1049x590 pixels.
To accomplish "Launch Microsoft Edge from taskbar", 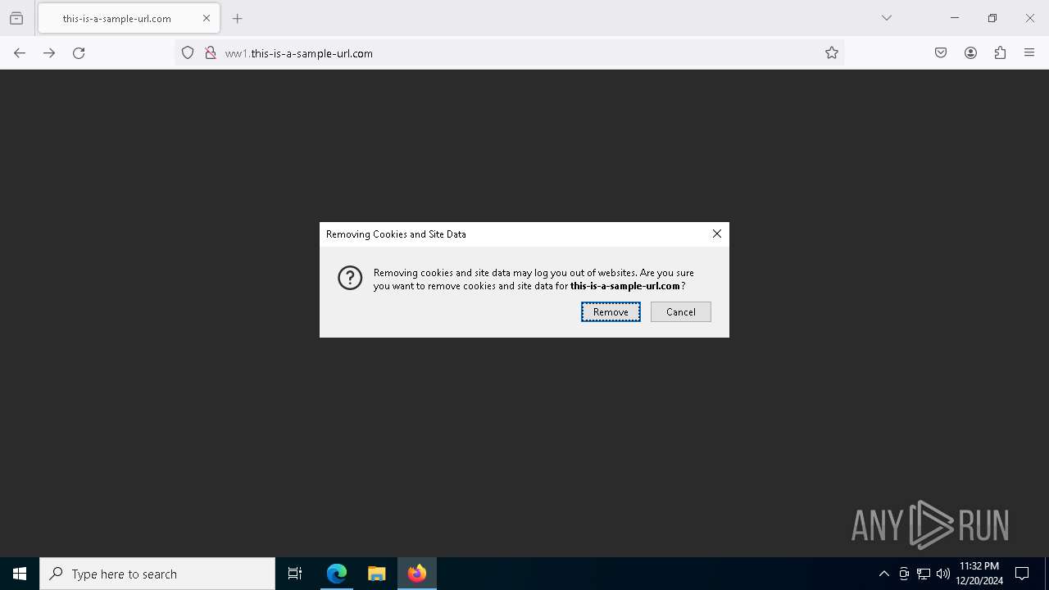I will (x=337, y=574).
